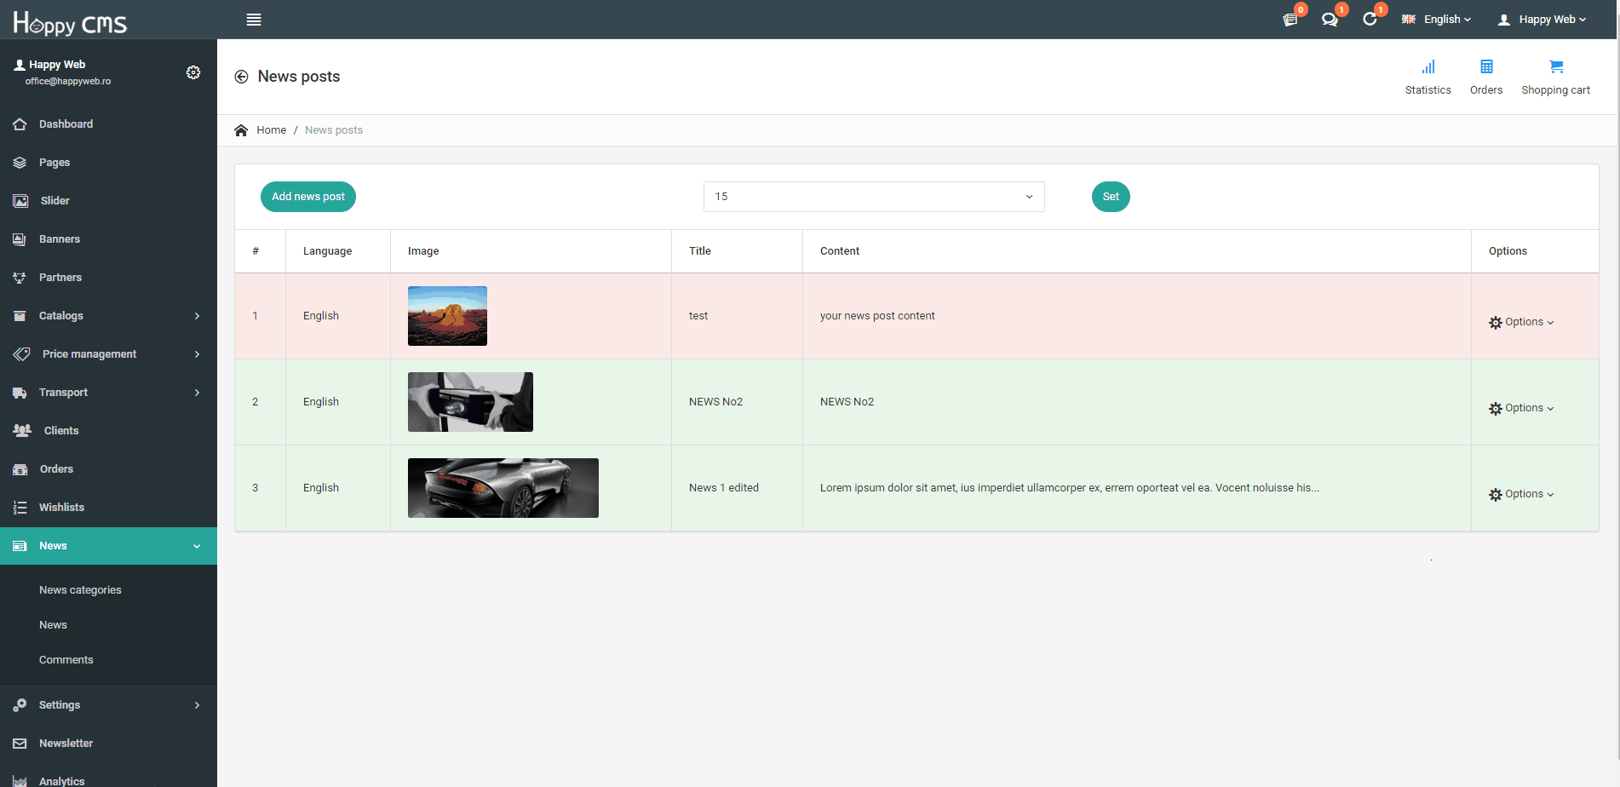
Task: Click the refresh updates notification icon
Action: [x=1370, y=20]
